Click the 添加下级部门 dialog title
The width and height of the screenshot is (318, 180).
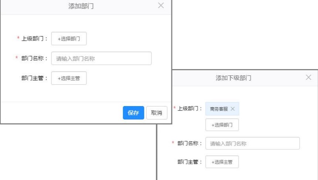pos(233,78)
